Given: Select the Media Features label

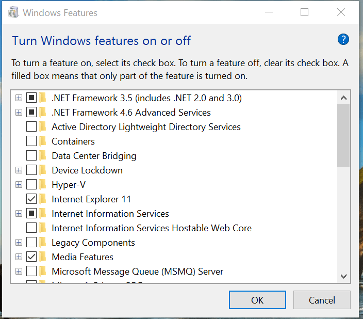Looking at the screenshot, I should click(x=82, y=257).
